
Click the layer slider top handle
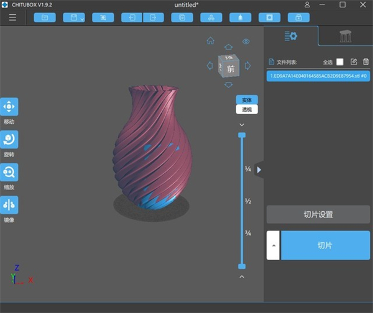242,135
